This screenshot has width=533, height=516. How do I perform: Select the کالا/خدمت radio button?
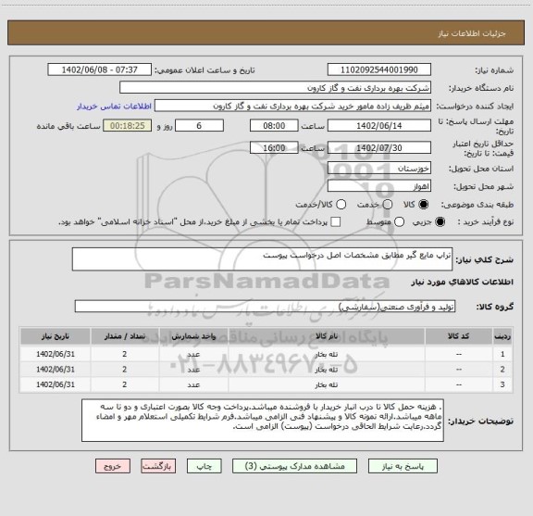tap(341, 205)
